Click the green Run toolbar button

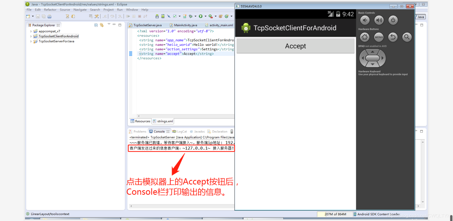coord(200,16)
